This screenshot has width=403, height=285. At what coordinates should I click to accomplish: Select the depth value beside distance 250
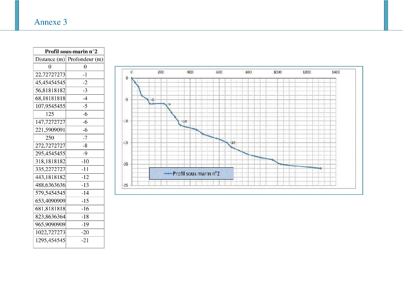click(x=85, y=138)
